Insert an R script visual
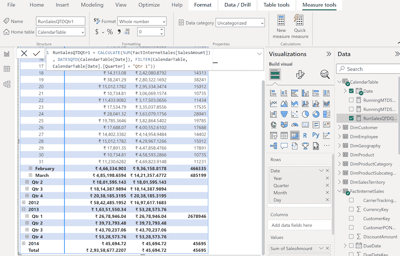The height and width of the screenshot is (256, 400). coord(305,135)
